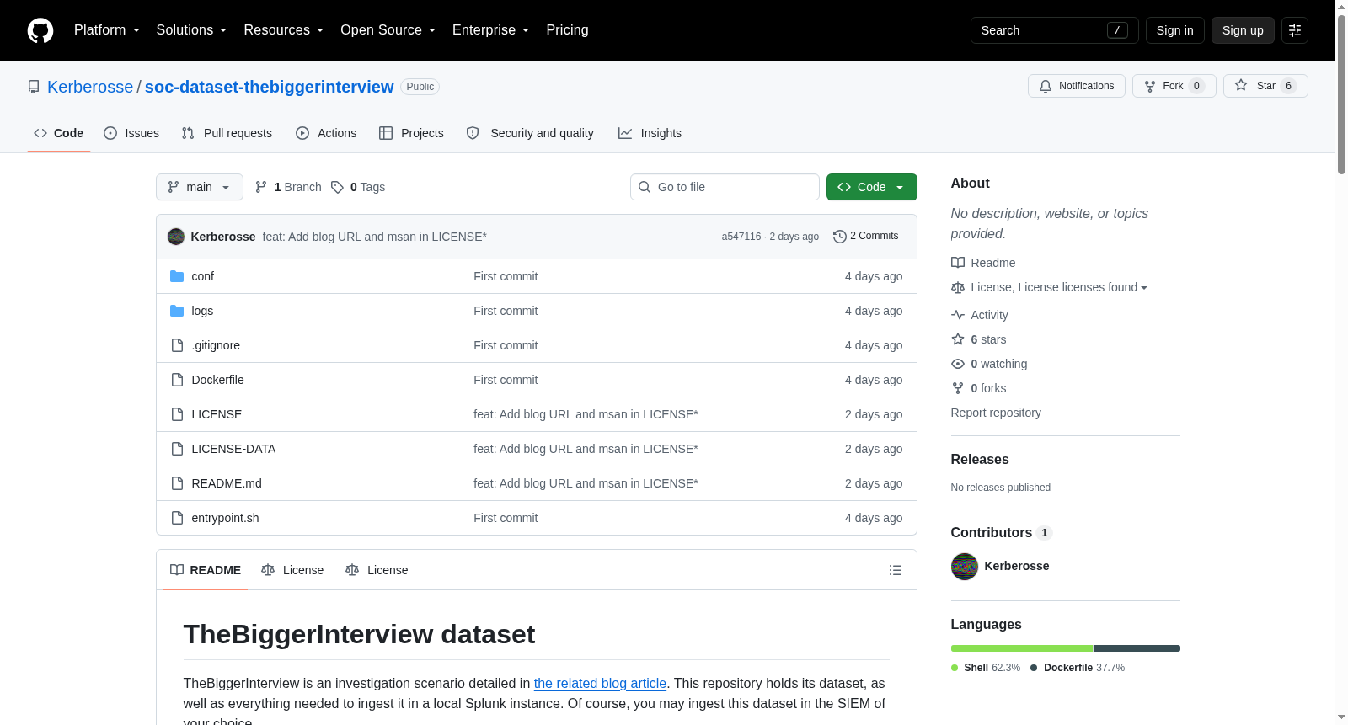
Task: Expand the Solutions menu
Action: tap(191, 30)
